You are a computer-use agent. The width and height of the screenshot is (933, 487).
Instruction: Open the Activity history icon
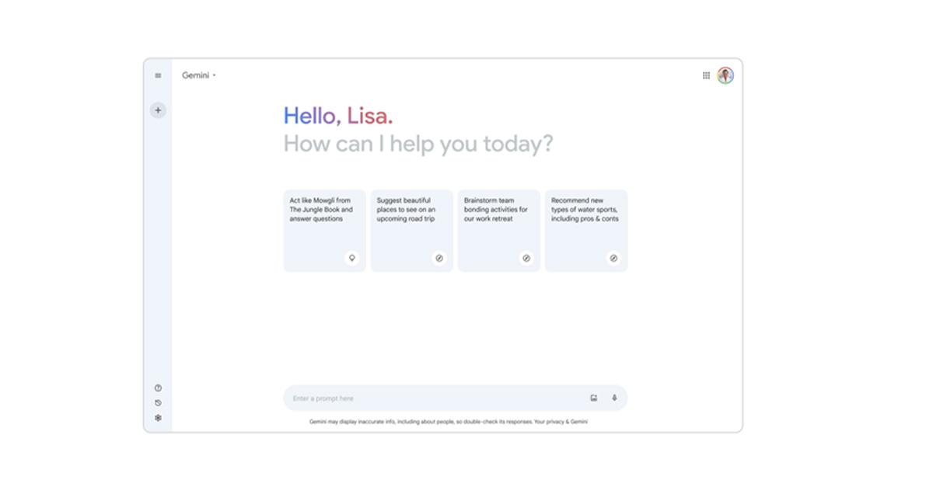click(158, 402)
